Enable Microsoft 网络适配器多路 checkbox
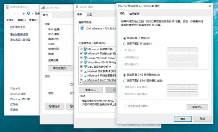The height and width of the screenshot is (132, 218). tap(81, 76)
